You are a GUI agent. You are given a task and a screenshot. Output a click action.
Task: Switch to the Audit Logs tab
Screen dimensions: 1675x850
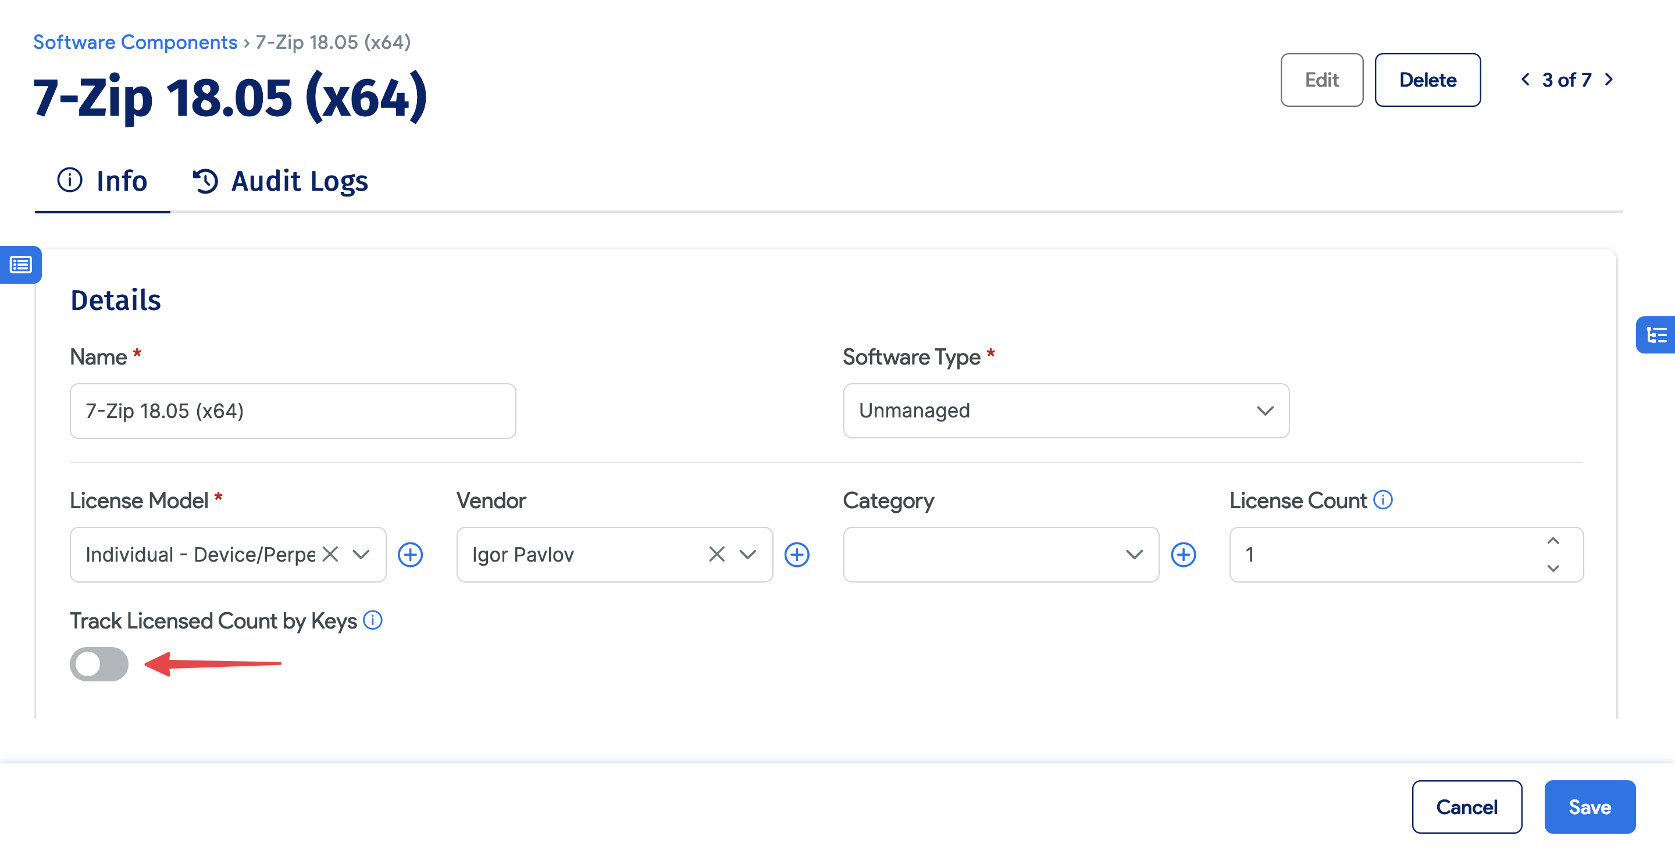point(280,181)
